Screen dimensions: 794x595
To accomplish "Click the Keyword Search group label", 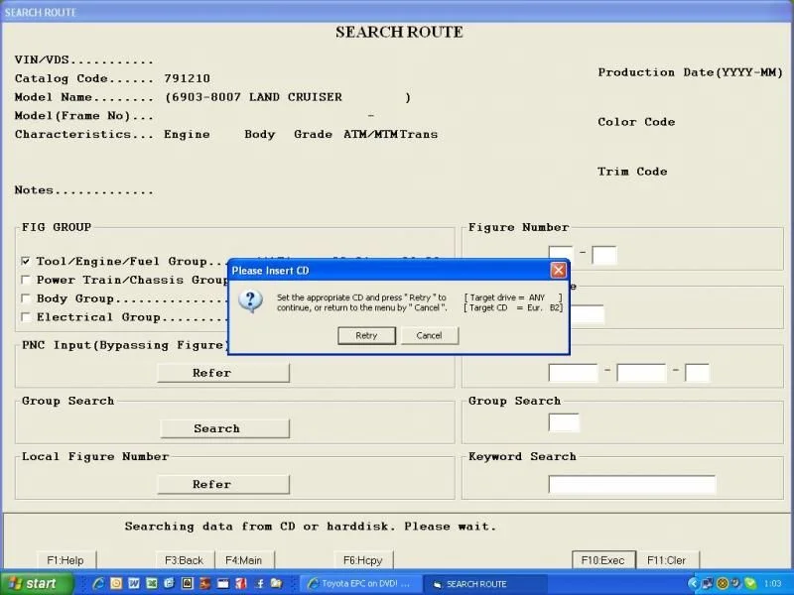I will (522, 456).
